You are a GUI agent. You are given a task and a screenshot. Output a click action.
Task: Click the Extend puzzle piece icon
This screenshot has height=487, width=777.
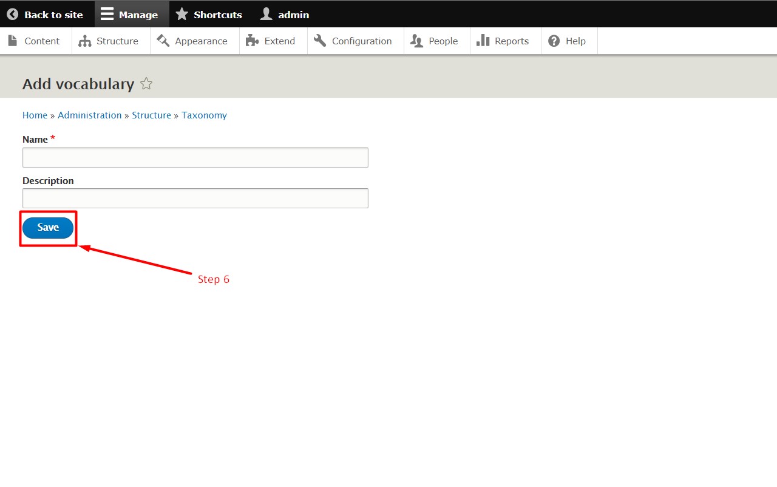pyautogui.click(x=252, y=41)
